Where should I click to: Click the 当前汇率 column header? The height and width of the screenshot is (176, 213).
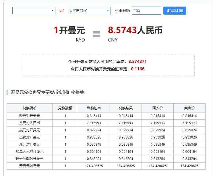tap(94, 108)
